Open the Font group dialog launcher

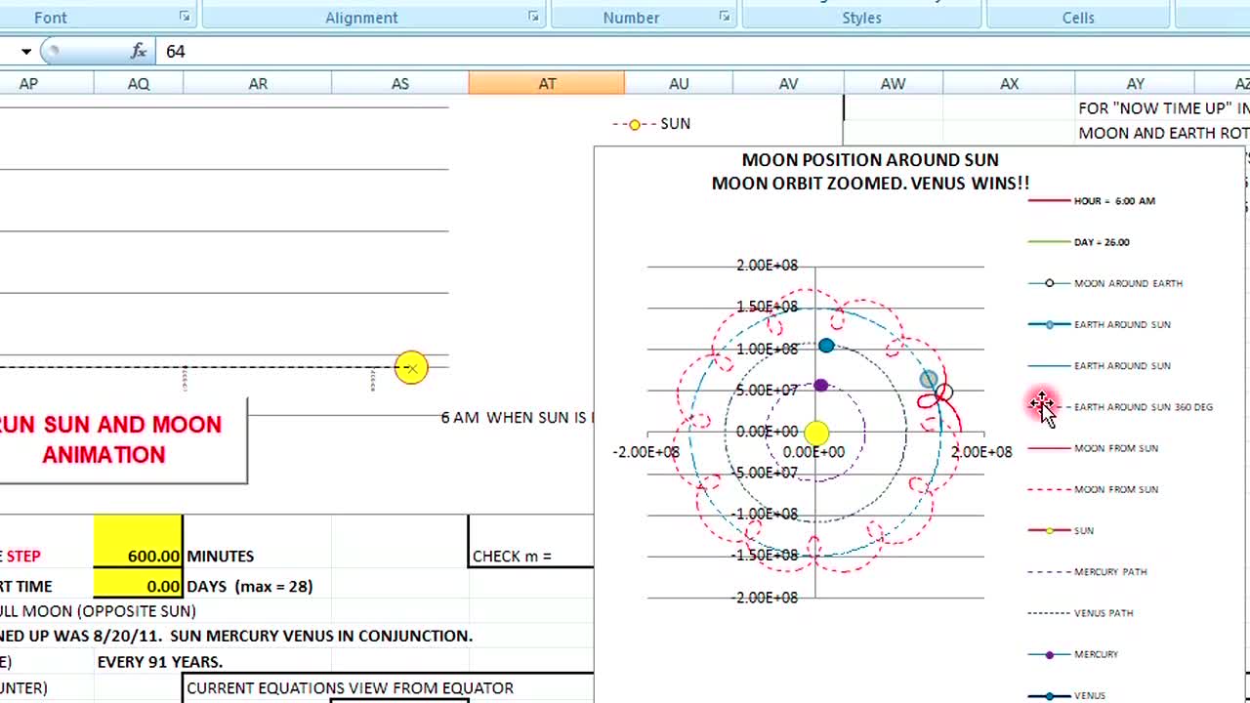[185, 17]
